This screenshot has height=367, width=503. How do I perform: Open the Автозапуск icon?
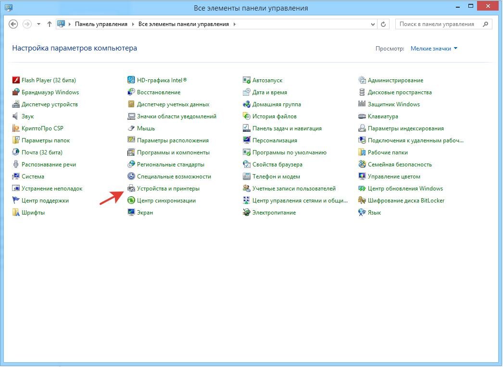[246, 80]
